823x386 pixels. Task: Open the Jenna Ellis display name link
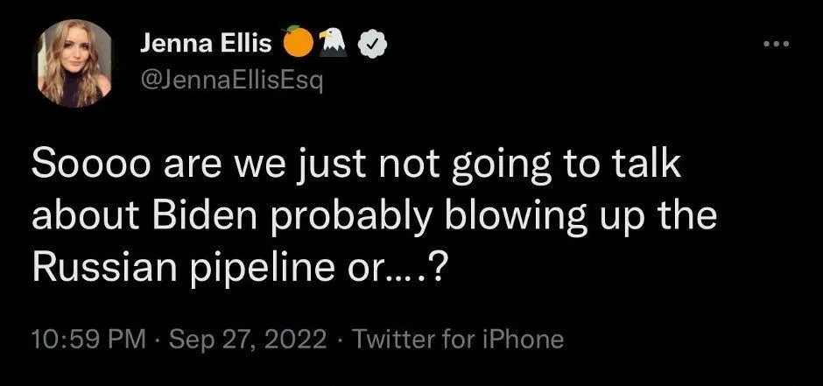pyautogui.click(x=207, y=44)
